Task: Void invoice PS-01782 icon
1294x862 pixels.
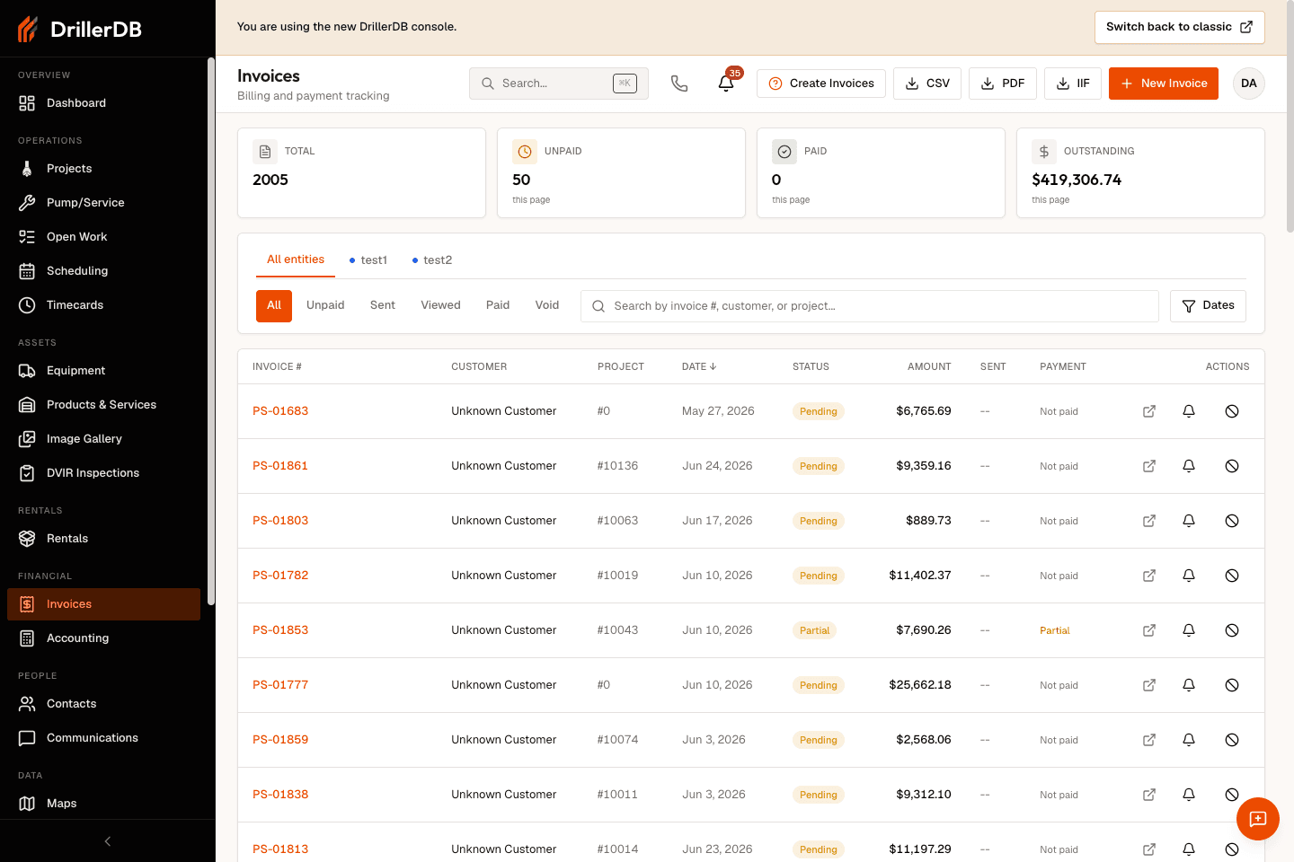Action: point(1232,576)
